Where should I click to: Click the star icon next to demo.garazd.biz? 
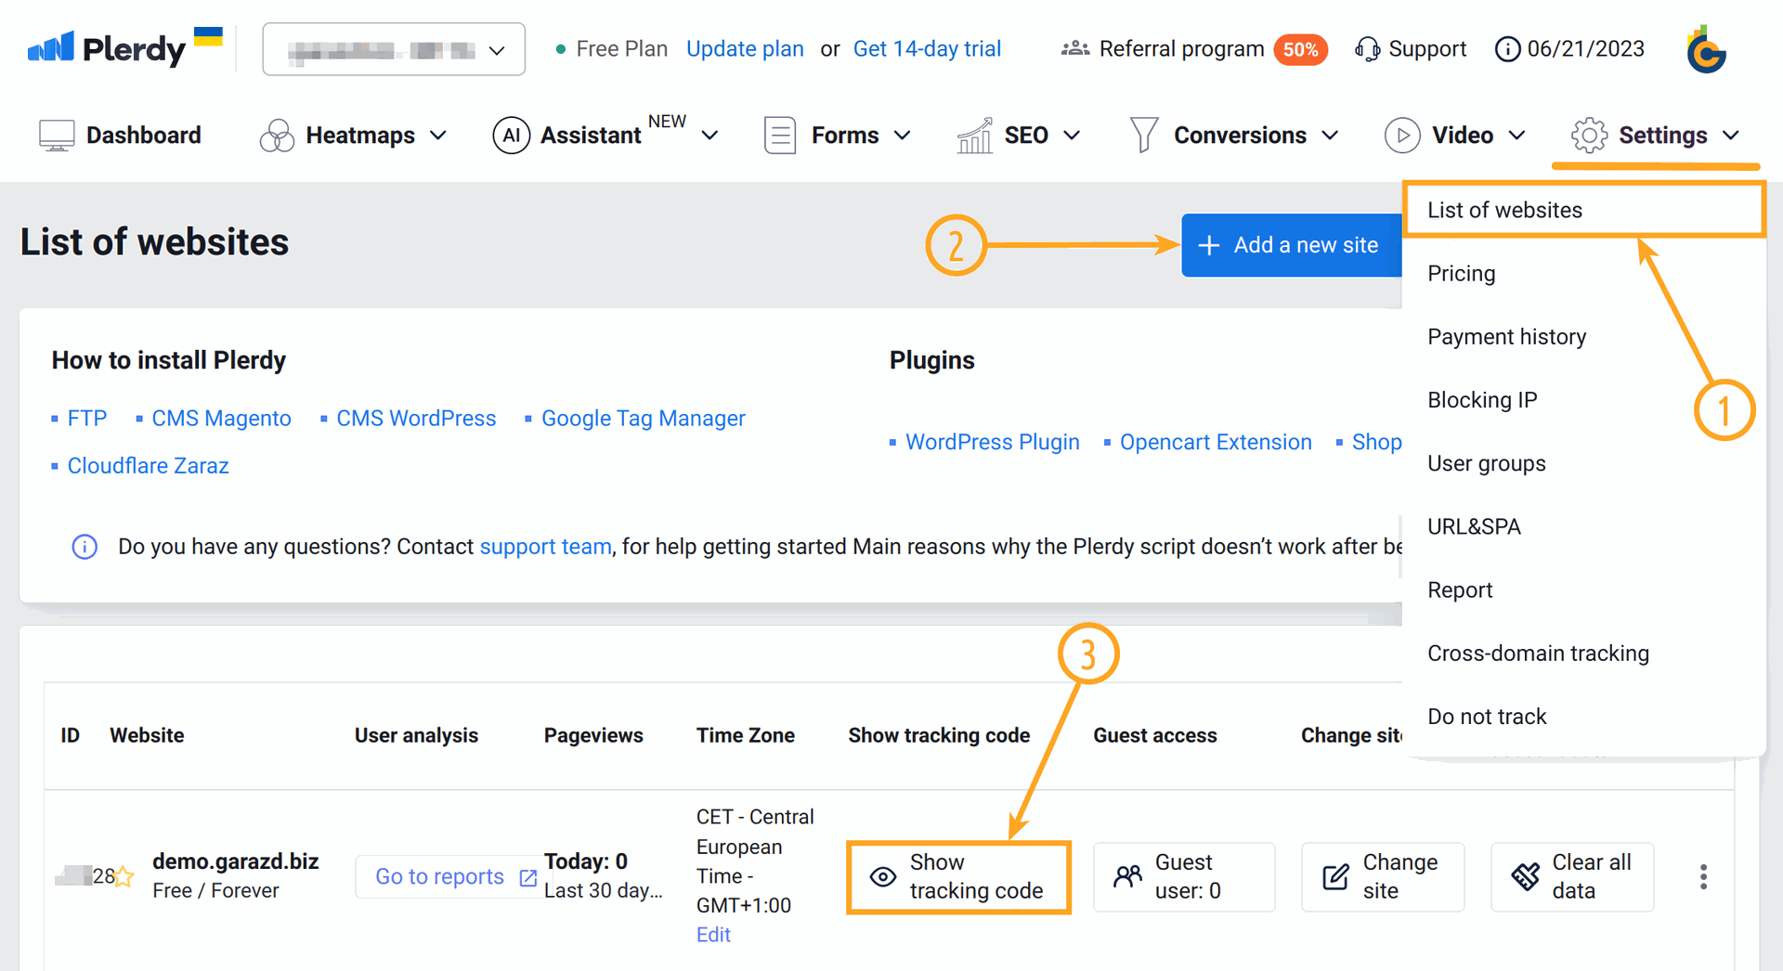[124, 876]
